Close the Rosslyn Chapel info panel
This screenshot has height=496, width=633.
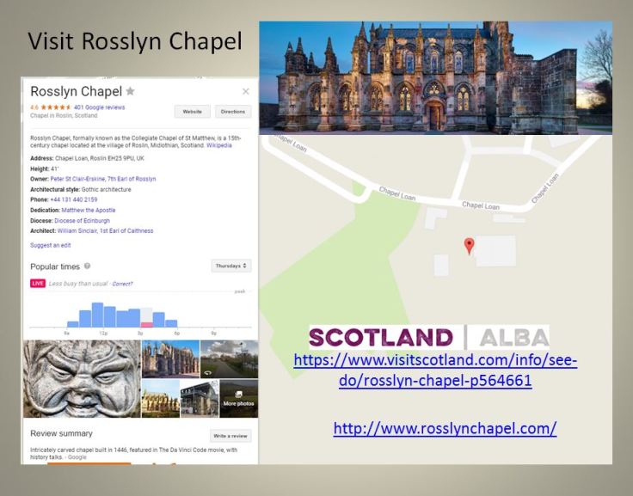point(245,92)
